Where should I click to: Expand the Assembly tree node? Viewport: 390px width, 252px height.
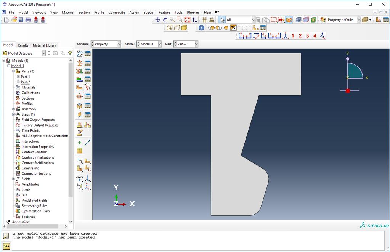pyautogui.click(x=13, y=109)
